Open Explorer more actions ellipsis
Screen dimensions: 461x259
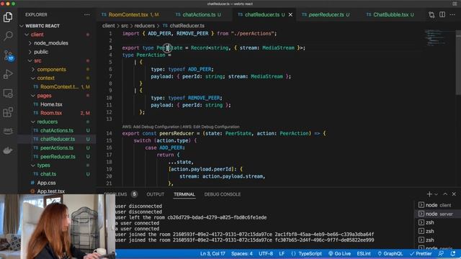tap(86, 14)
